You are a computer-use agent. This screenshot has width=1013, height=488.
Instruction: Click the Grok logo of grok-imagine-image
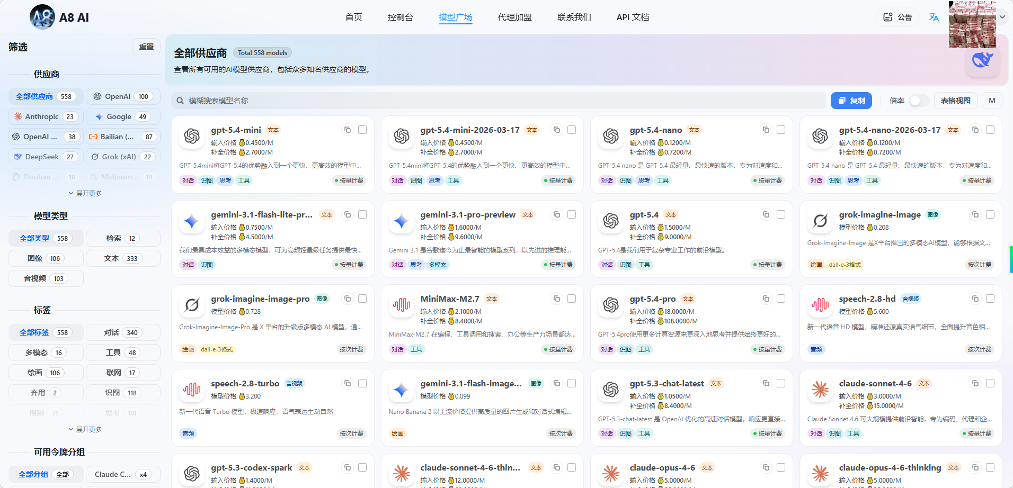pyautogui.click(x=820, y=221)
